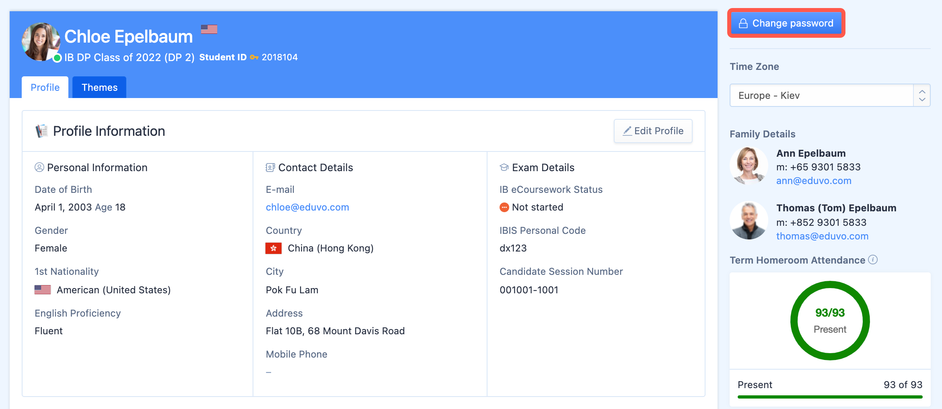Click the date April 1, 2003
942x409 pixels.
63,207
